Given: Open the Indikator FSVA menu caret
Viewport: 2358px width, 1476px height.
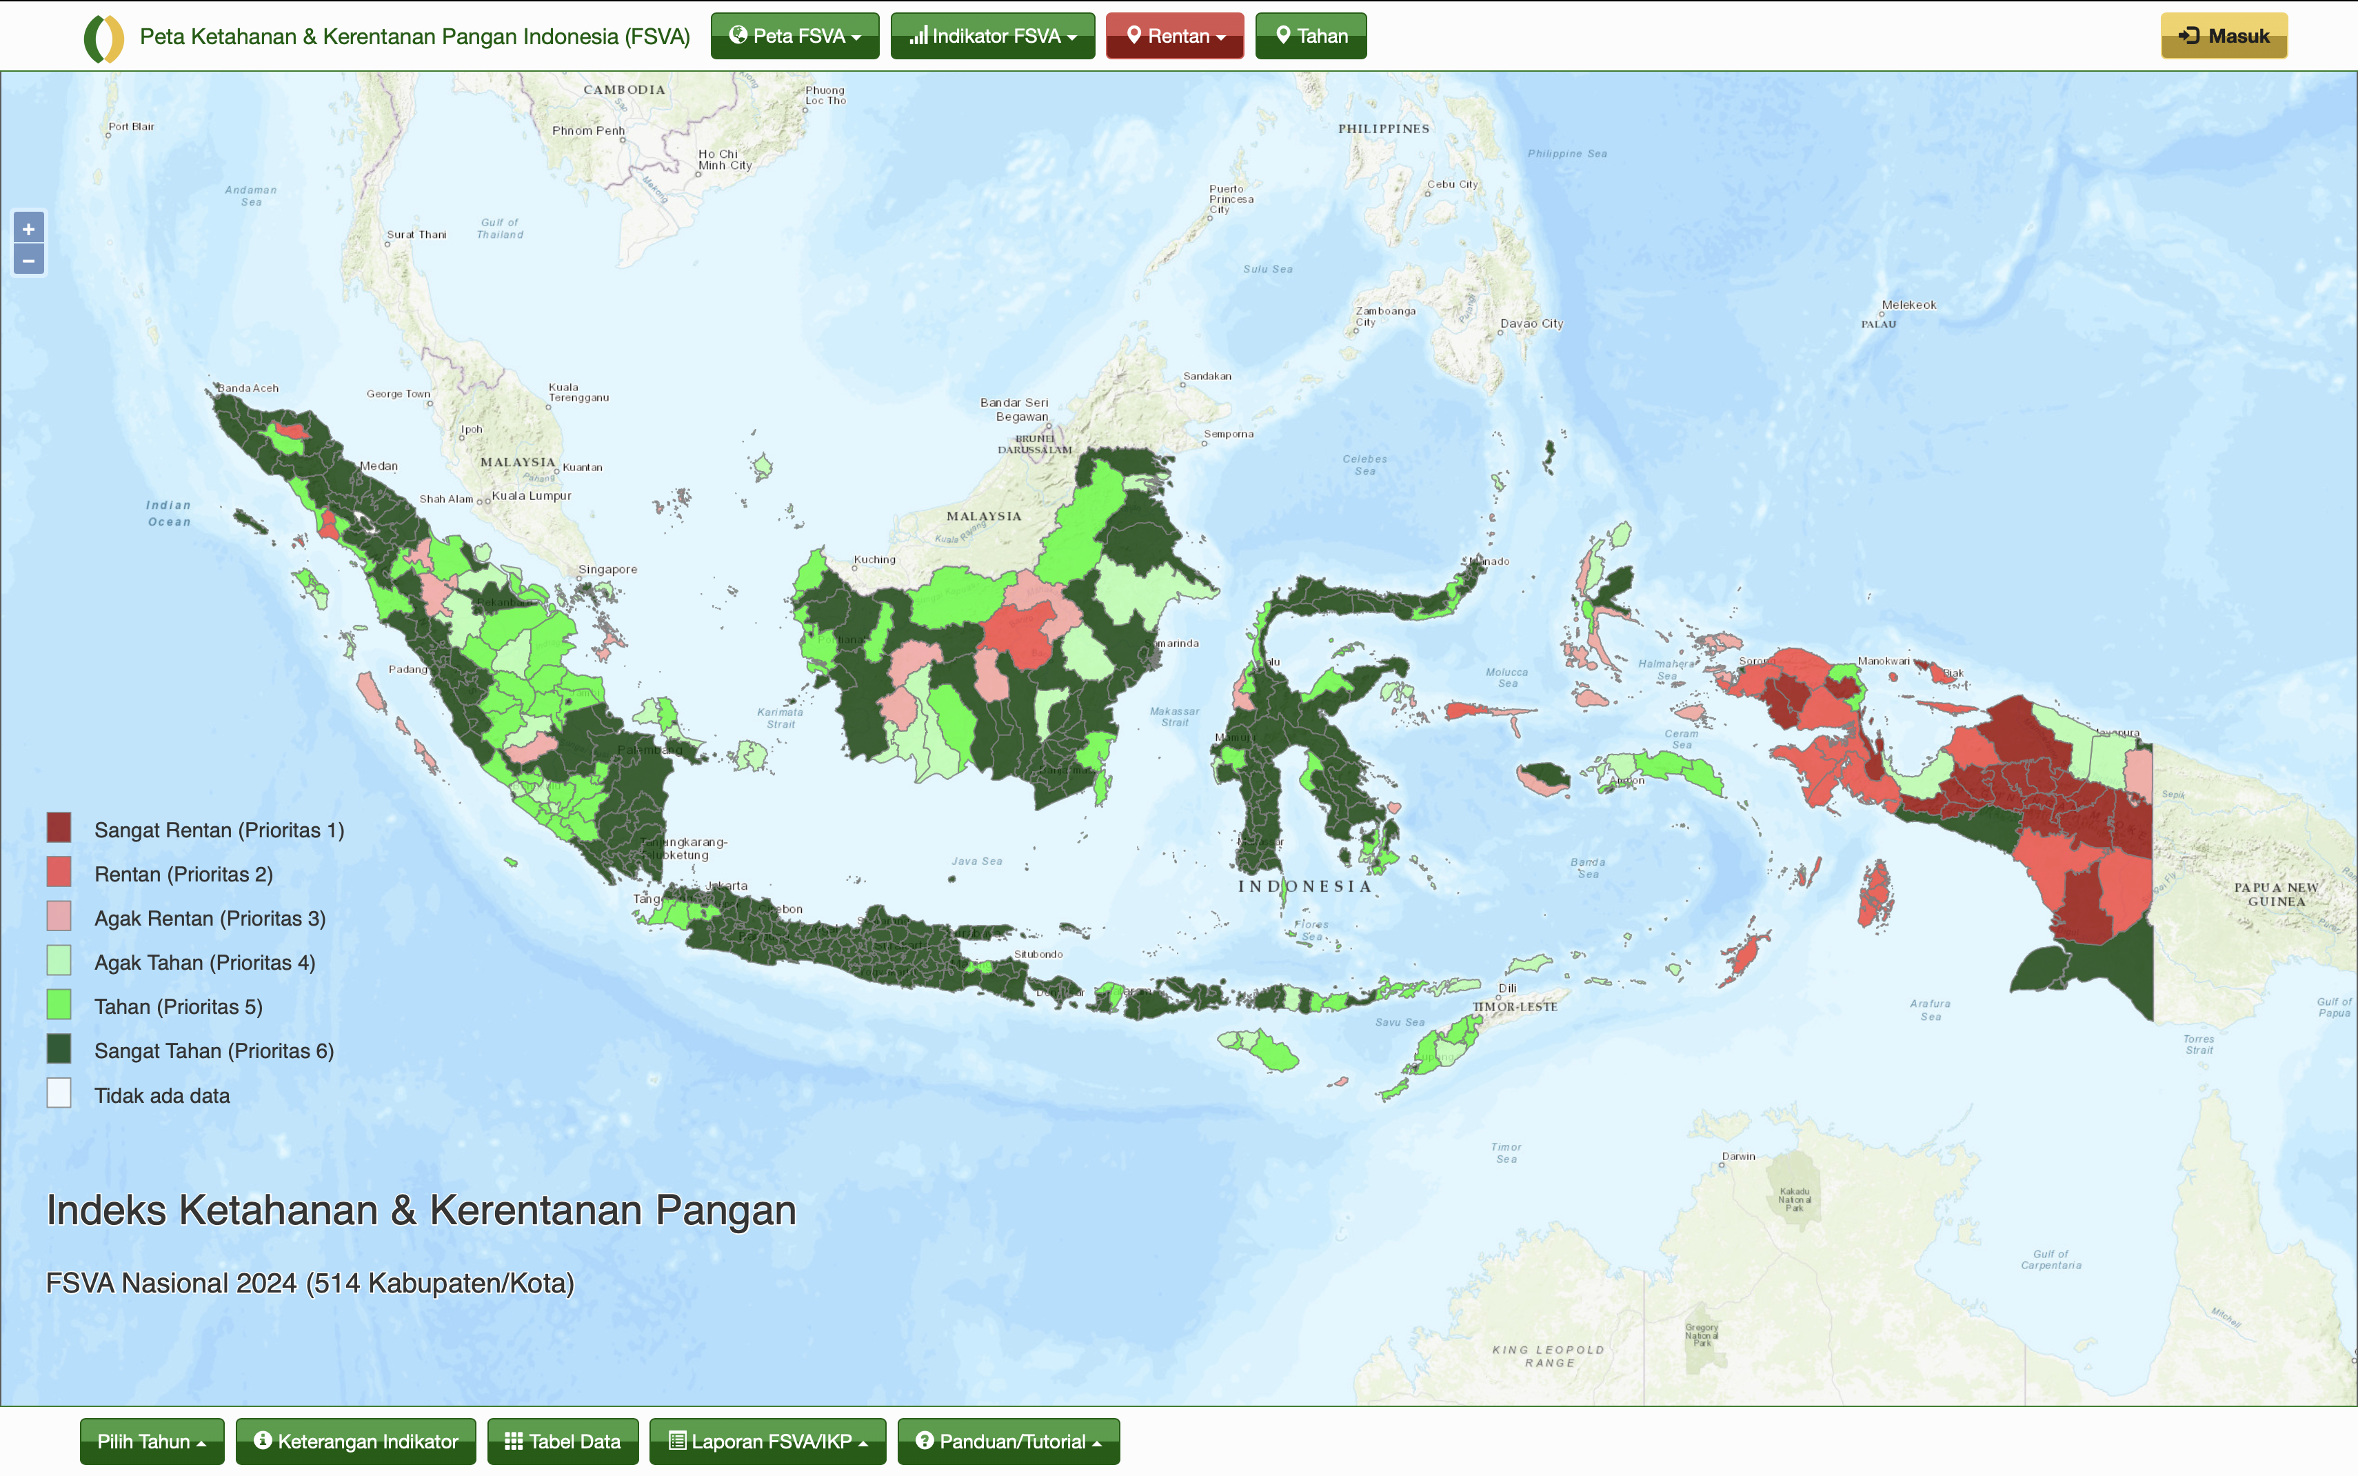Looking at the screenshot, I should [x=1072, y=38].
